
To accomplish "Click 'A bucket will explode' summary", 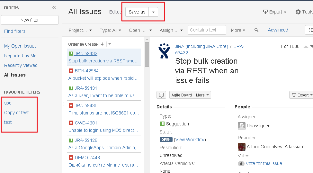I will [x=103, y=78].
